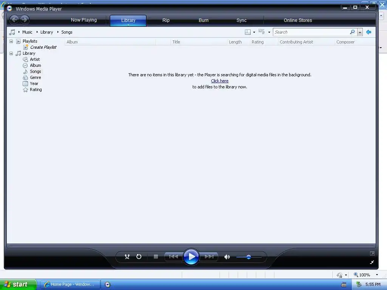
Task: Expand arrow before Songs breadcrumb
Action: tap(58, 32)
